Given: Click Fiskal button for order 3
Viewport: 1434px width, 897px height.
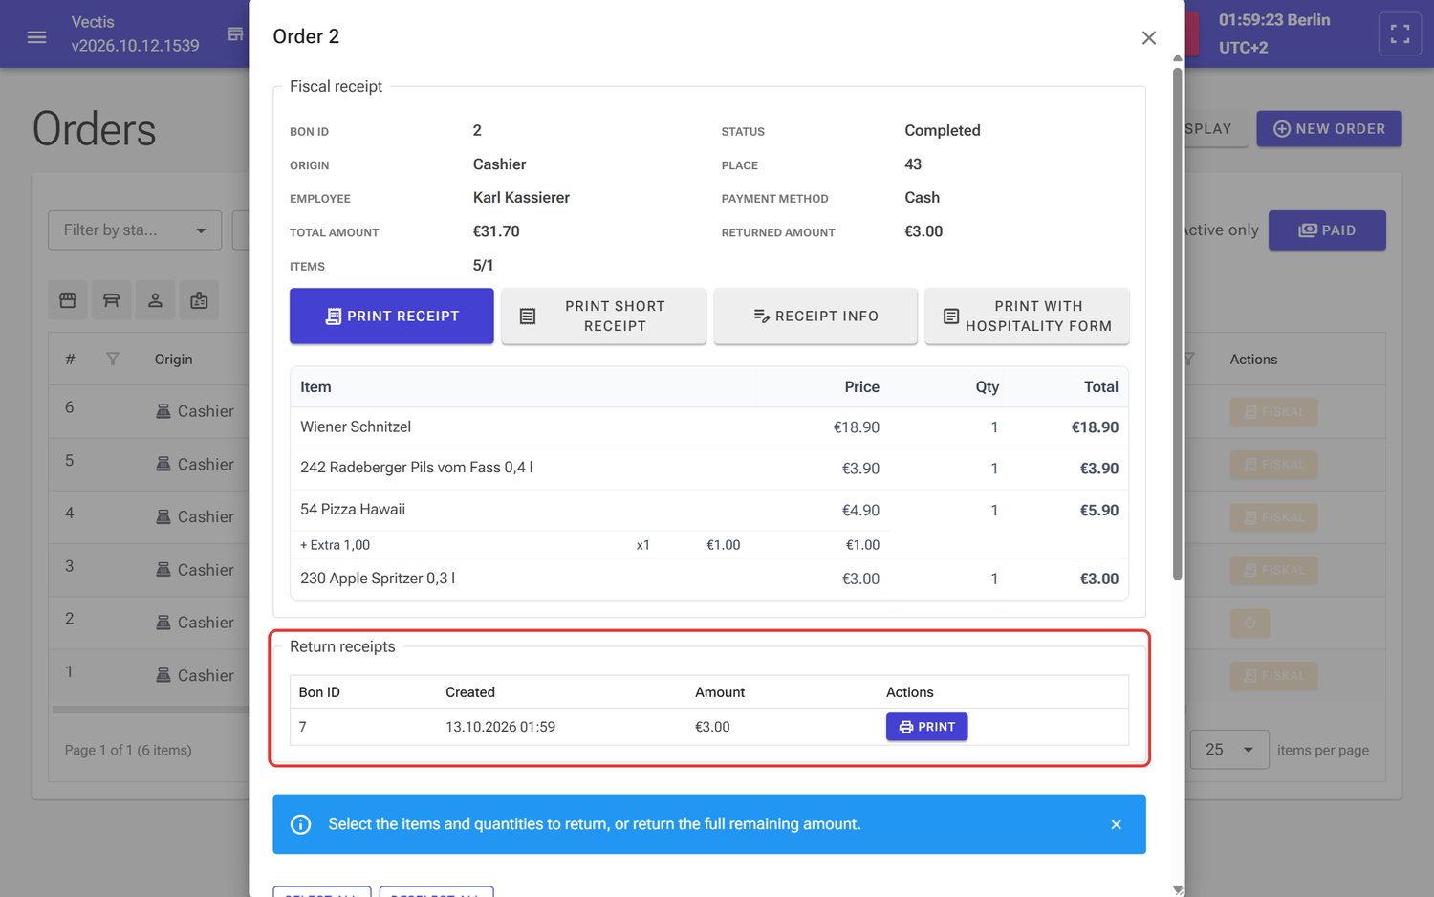Looking at the screenshot, I should point(1273,570).
